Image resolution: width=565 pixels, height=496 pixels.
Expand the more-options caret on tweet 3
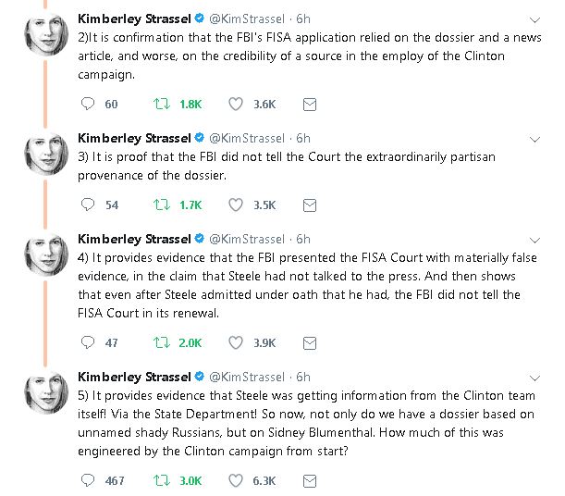536,138
